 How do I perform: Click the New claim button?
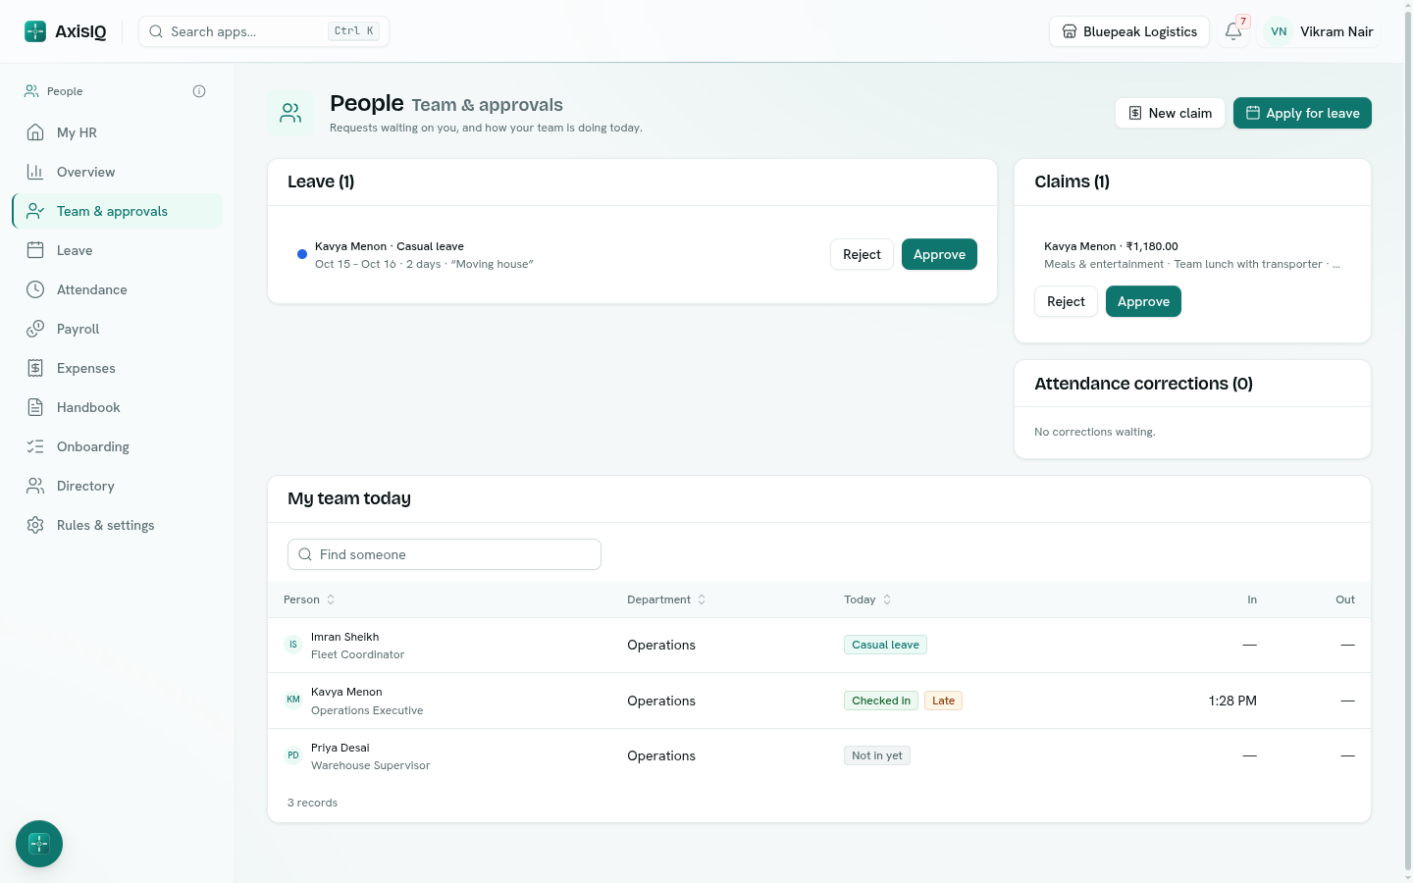1170,113
